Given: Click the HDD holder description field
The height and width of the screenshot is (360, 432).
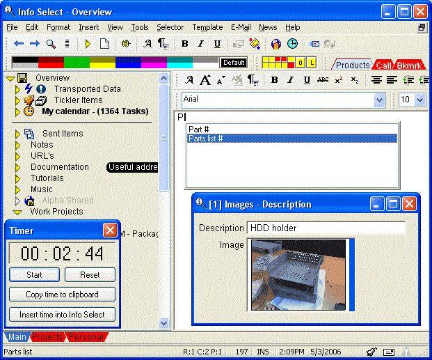Looking at the screenshot, I should tap(326, 228).
